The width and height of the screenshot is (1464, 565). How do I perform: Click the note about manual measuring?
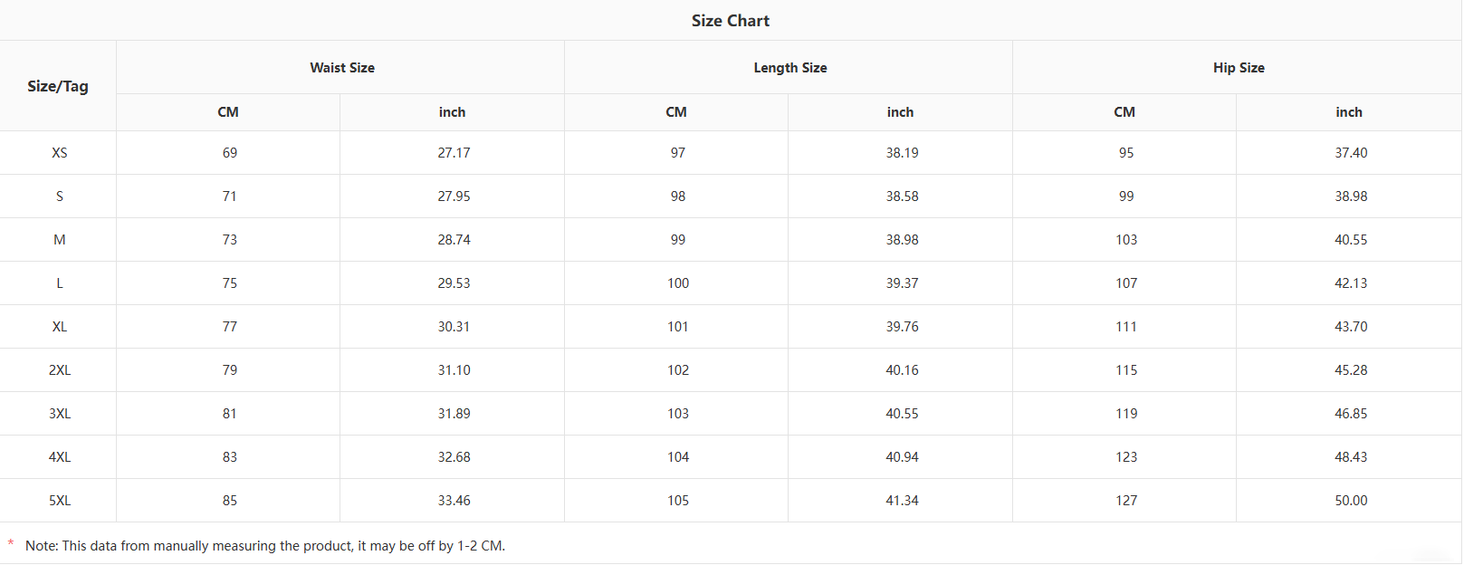click(265, 546)
